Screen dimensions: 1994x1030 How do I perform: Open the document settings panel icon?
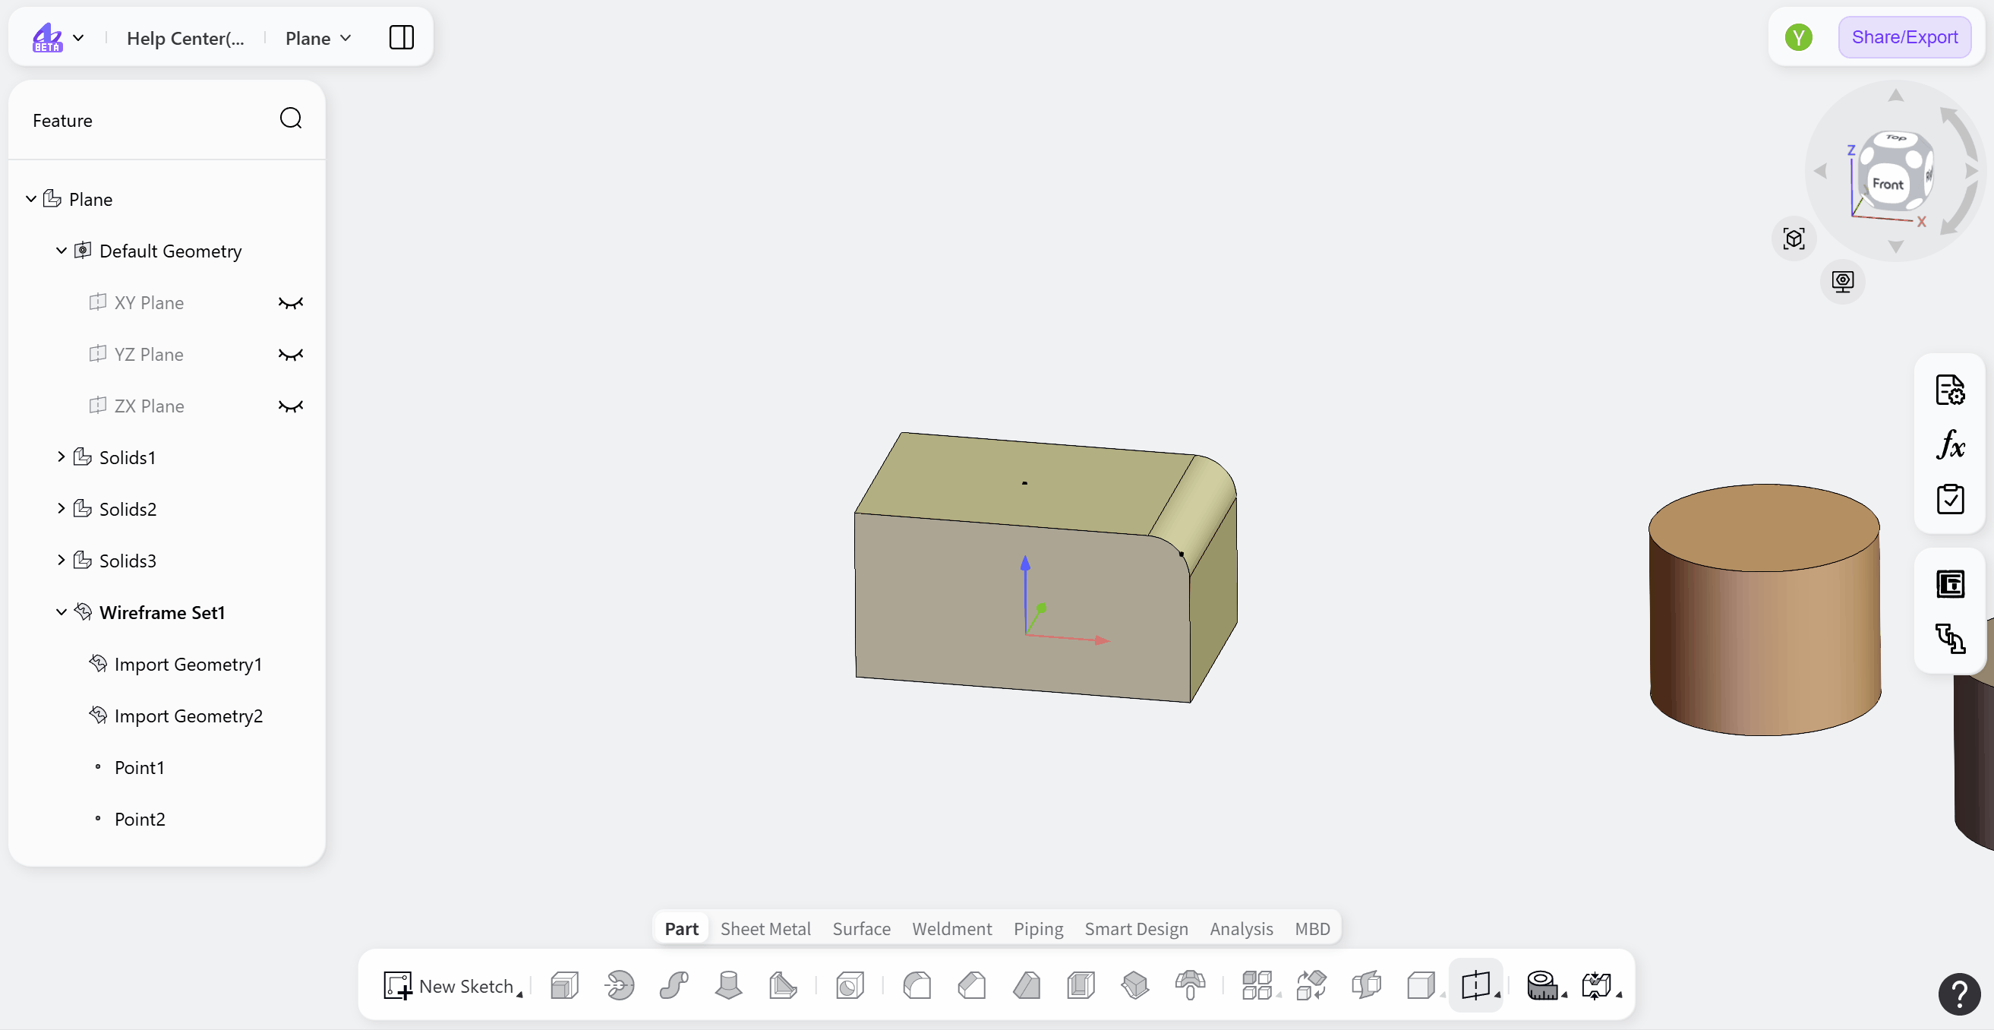coord(1950,390)
